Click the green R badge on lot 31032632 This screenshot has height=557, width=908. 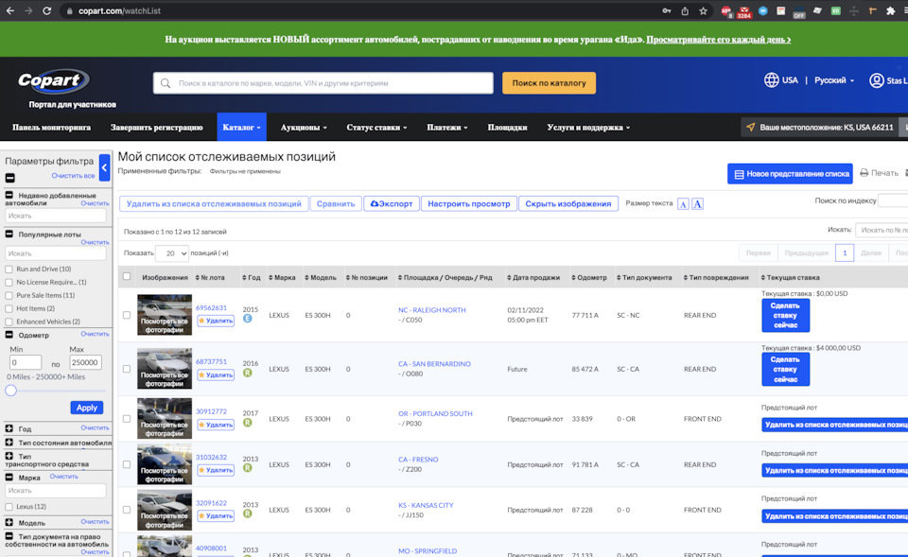click(247, 468)
